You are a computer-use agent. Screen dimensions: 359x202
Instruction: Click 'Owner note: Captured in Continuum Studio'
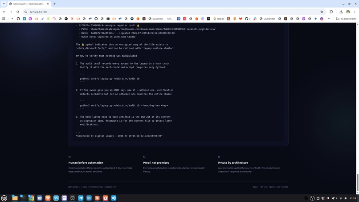click(107, 37)
